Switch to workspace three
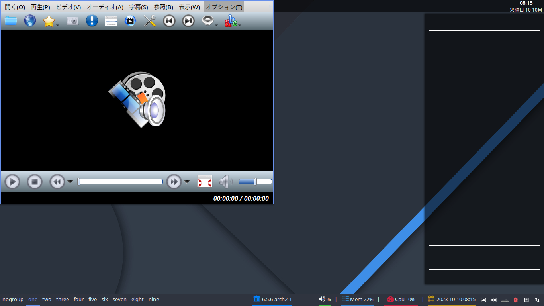544x306 pixels. tap(63, 299)
